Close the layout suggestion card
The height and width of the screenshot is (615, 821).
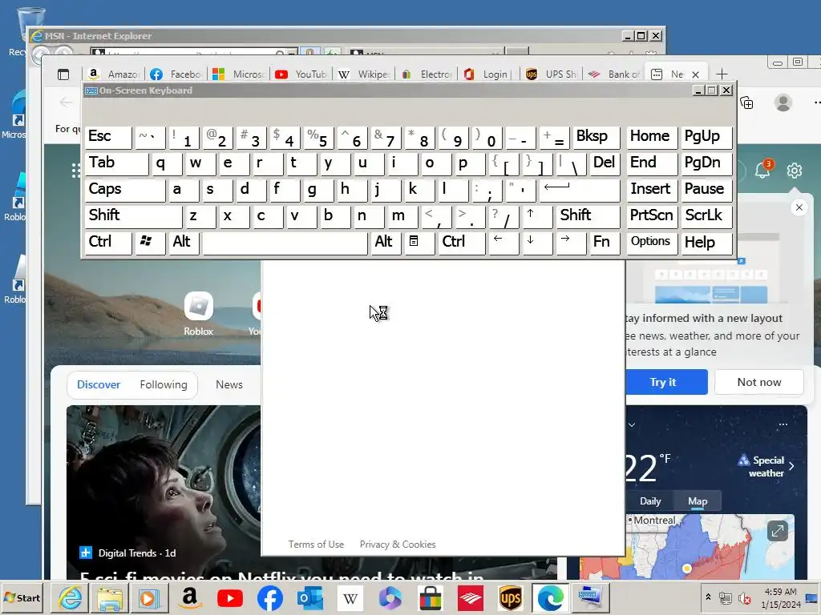coord(799,207)
